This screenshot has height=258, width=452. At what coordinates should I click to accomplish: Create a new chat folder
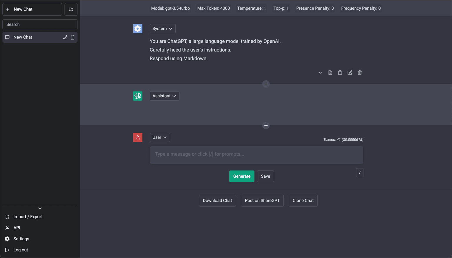71,9
